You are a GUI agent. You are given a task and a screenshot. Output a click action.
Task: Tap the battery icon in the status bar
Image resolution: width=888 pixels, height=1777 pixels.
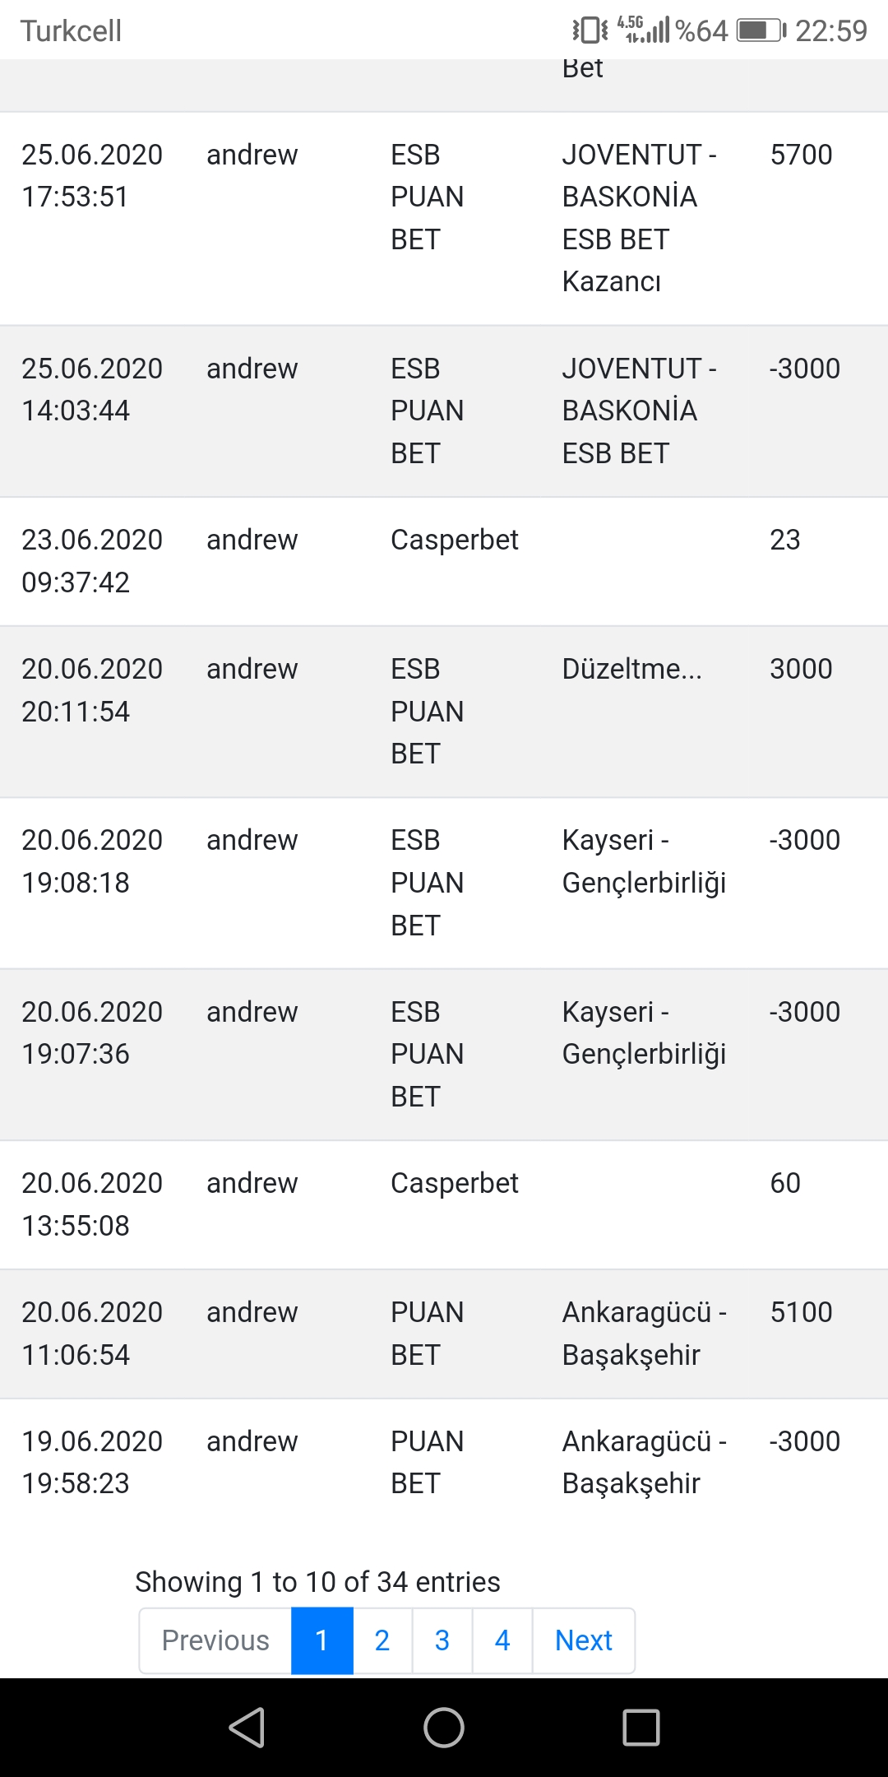coord(761,30)
